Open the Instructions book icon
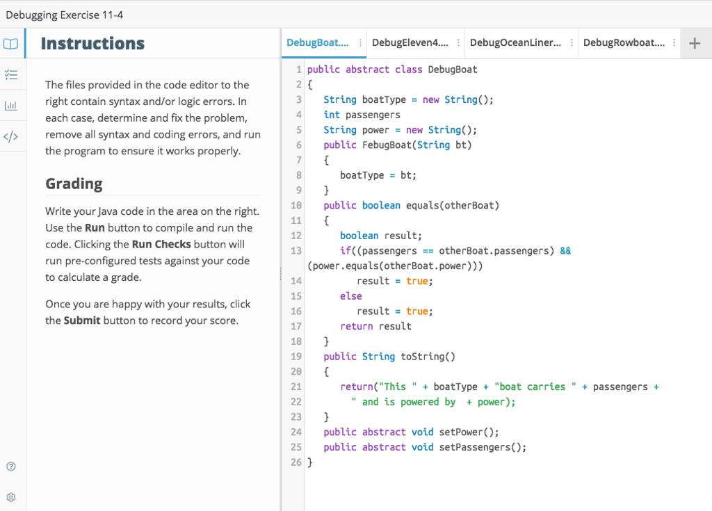This screenshot has width=712, height=511. click(x=11, y=43)
